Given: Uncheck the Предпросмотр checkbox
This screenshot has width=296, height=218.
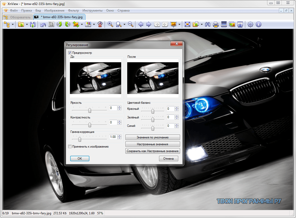Looking at the screenshot, I should [x=70, y=53].
